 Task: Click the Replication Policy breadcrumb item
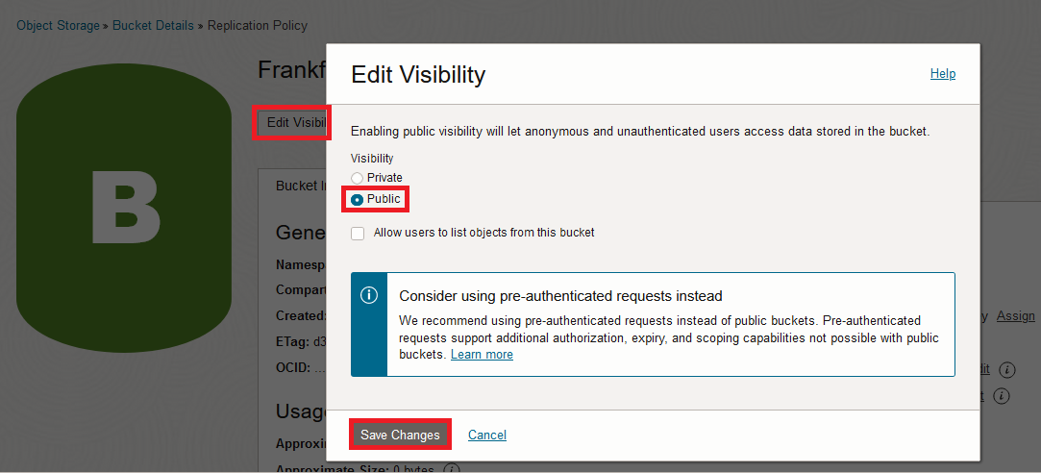click(x=257, y=25)
